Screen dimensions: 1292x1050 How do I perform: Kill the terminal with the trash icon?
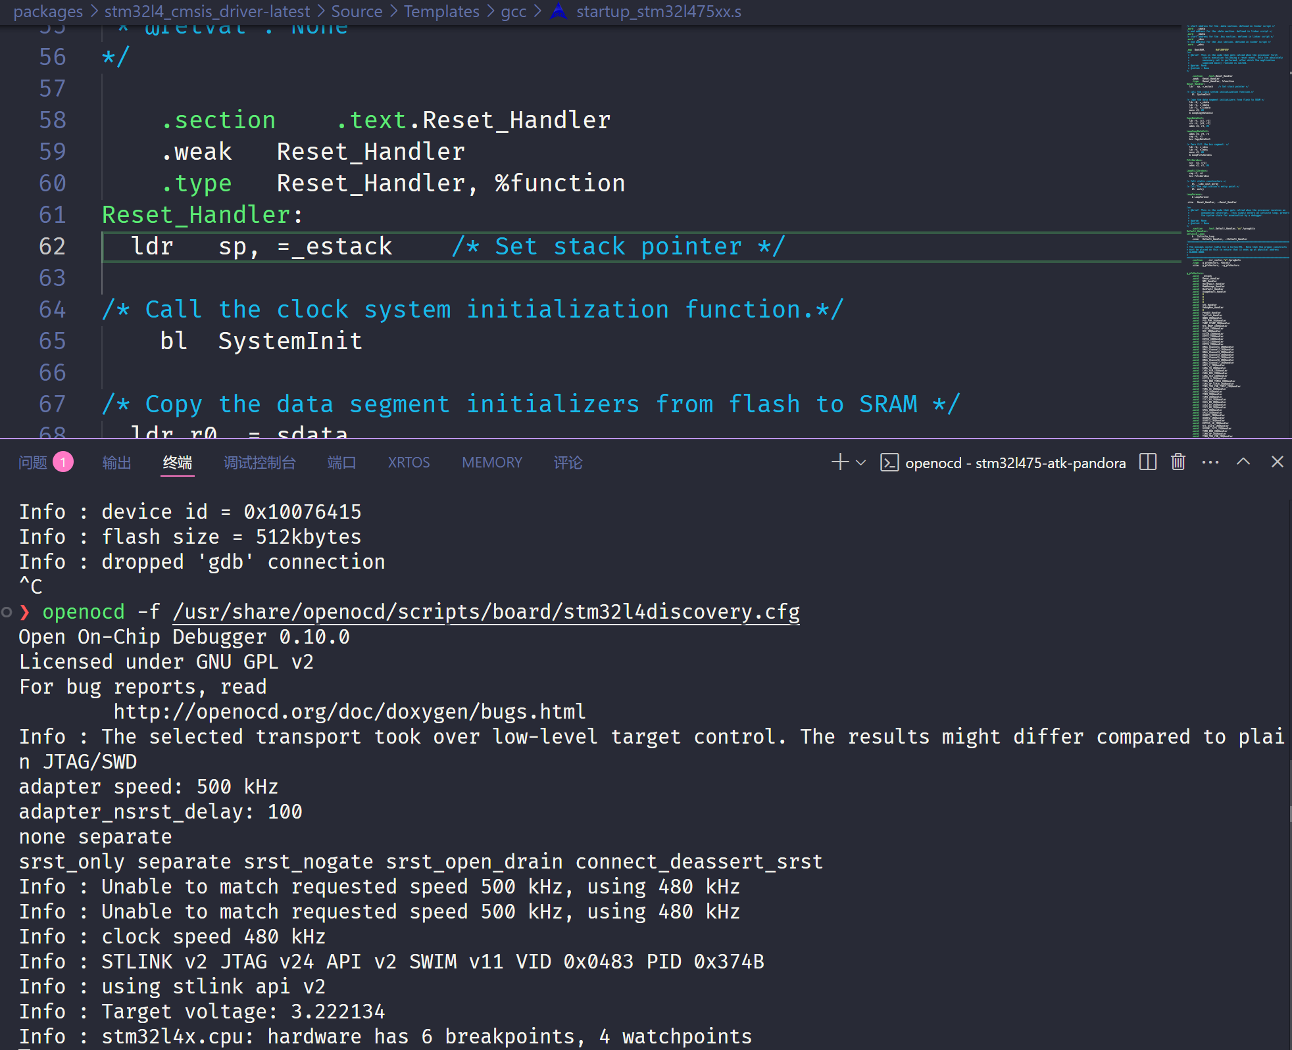[x=1177, y=462]
